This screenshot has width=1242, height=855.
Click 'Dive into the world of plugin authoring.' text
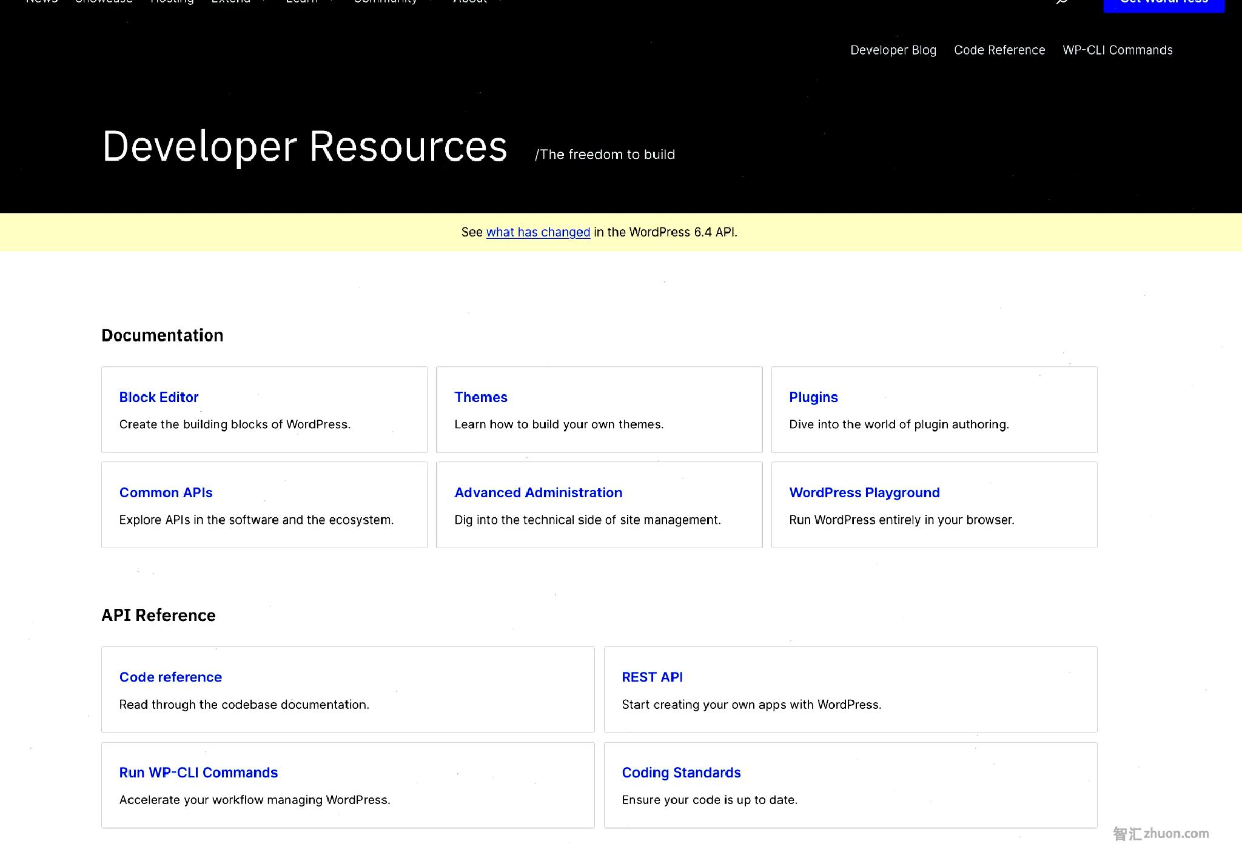[x=899, y=424]
